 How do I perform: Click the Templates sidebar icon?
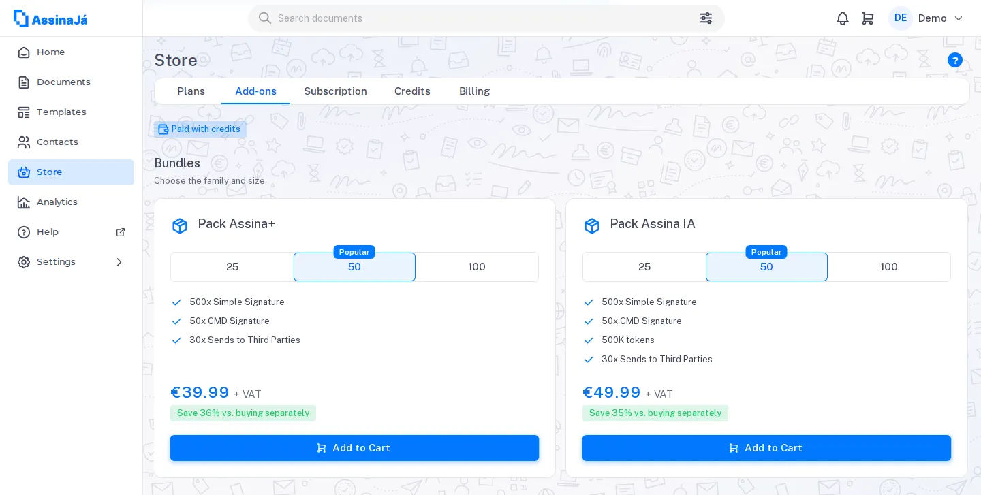[24, 112]
